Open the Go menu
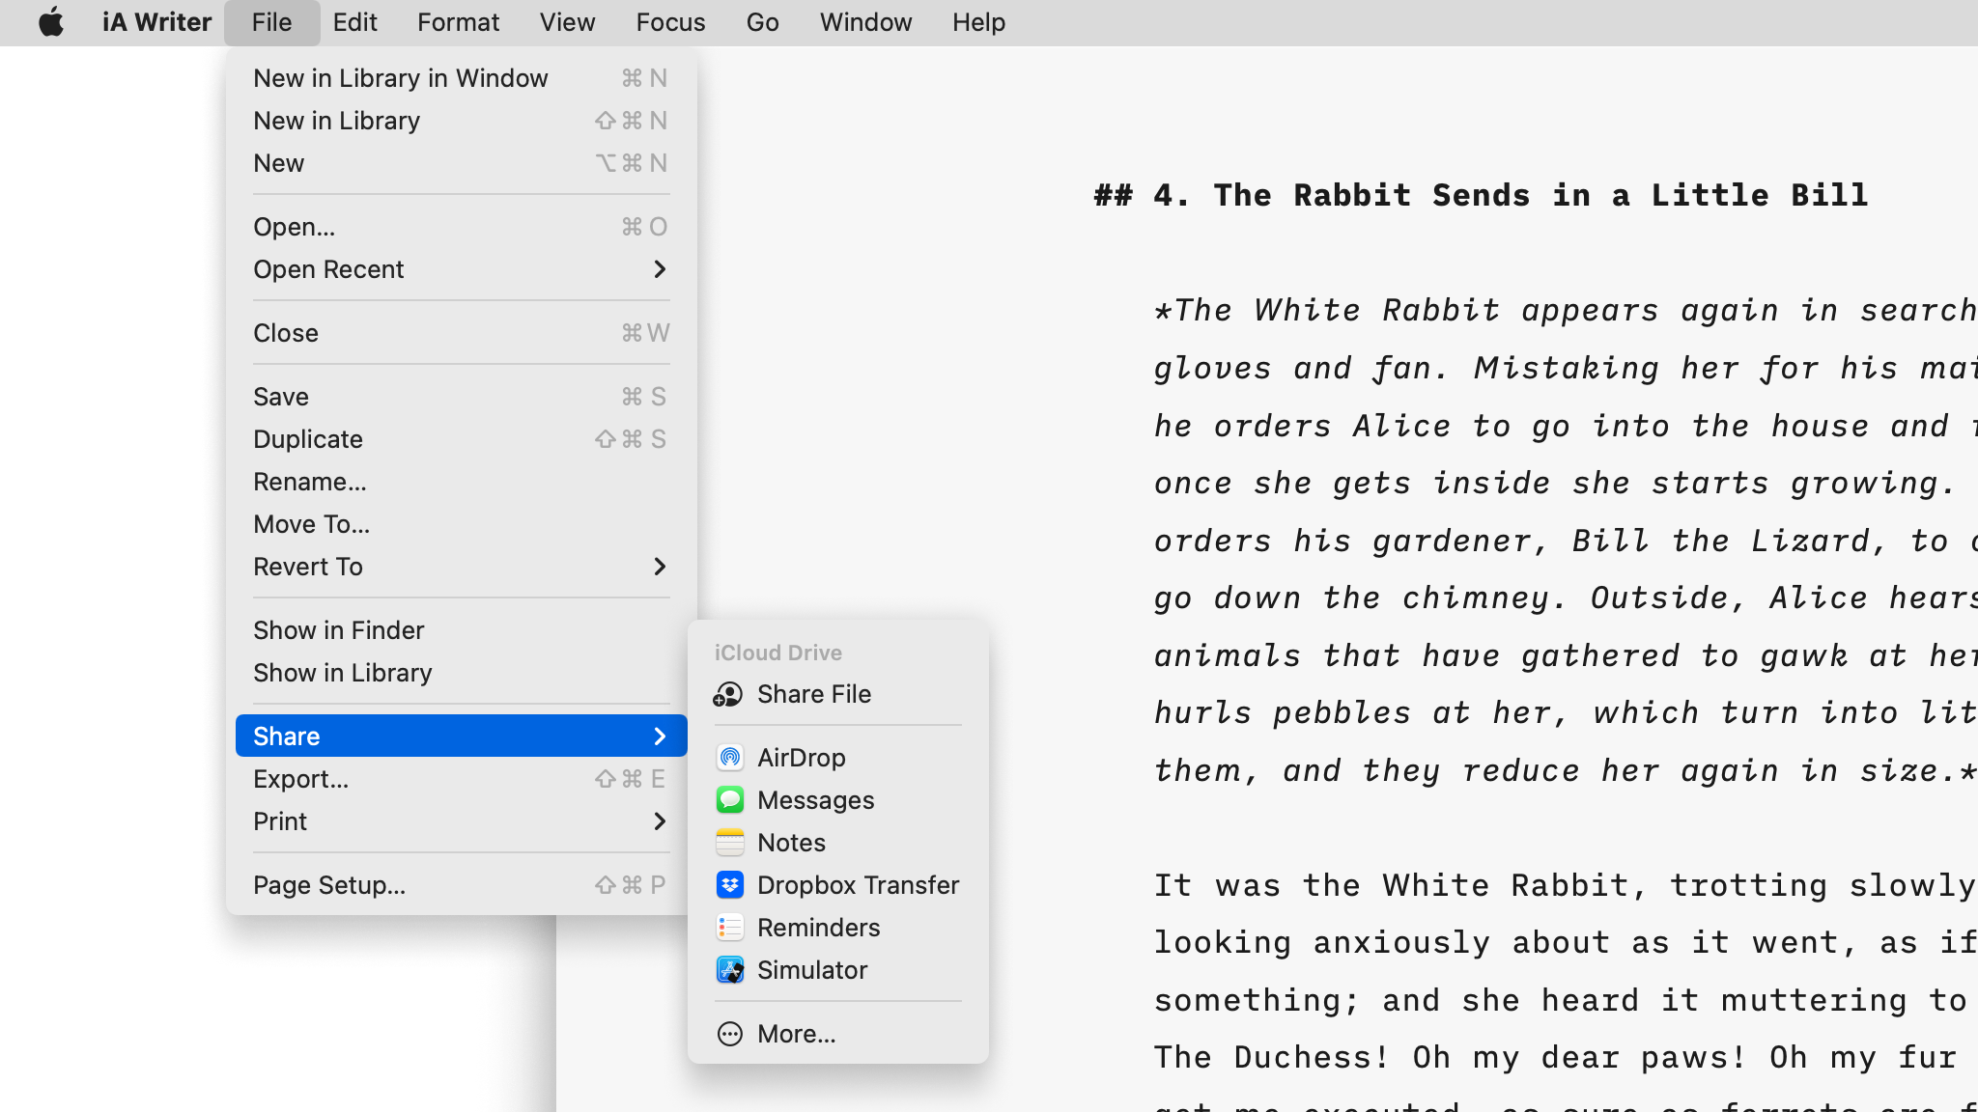The height and width of the screenshot is (1112, 1978). coord(762,22)
